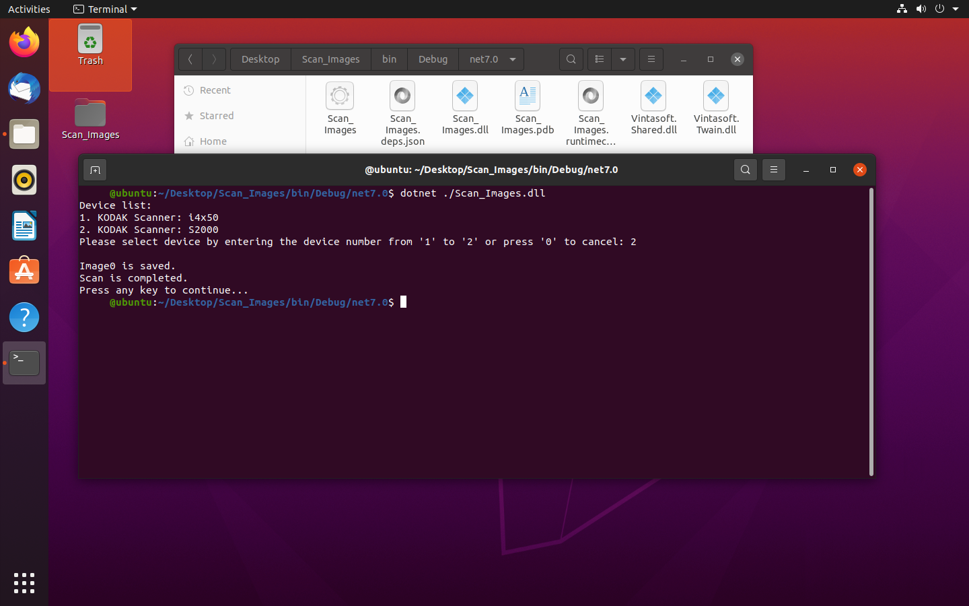The height and width of the screenshot is (606, 969).
Task: Expand the net7.0 path dropdown
Action: click(x=513, y=59)
